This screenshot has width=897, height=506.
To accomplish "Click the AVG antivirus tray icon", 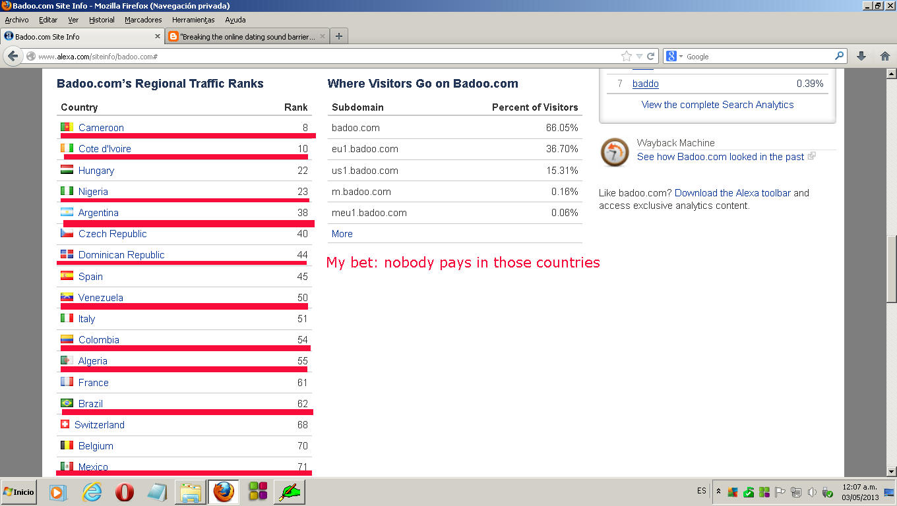I will [733, 492].
